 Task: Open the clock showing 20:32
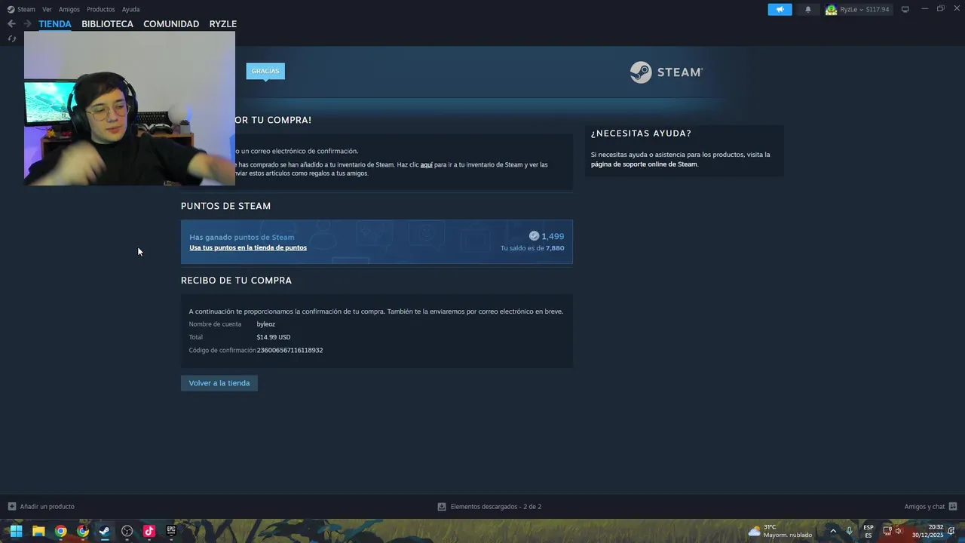point(928,531)
